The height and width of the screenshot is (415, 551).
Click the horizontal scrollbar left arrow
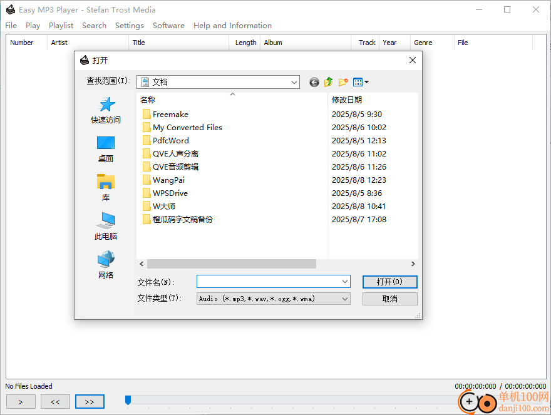click(x=142, y=264)
